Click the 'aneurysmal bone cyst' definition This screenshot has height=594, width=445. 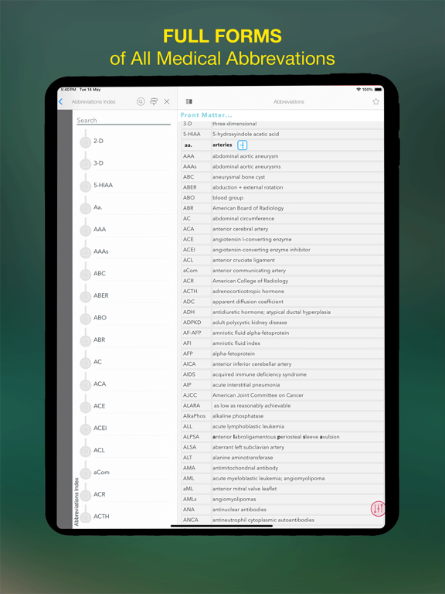point(239,177)
